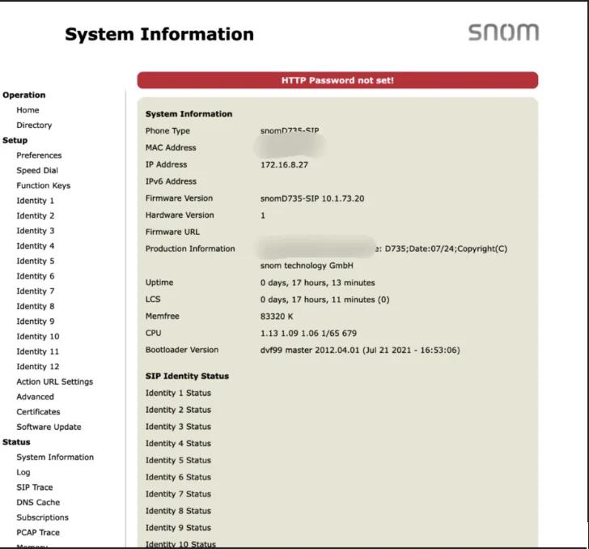Select Identity 6 in sidebar
The width and height of the screenshot is (589, 549).
click(x=36, y=276)
